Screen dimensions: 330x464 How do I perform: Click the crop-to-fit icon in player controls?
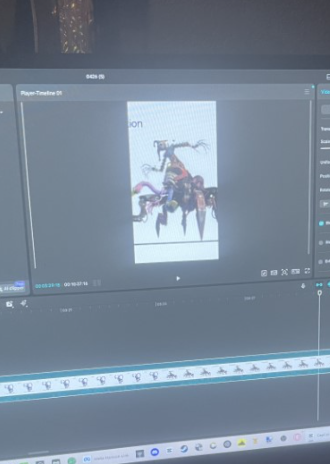pyautogui.click(x=285, y=272)
